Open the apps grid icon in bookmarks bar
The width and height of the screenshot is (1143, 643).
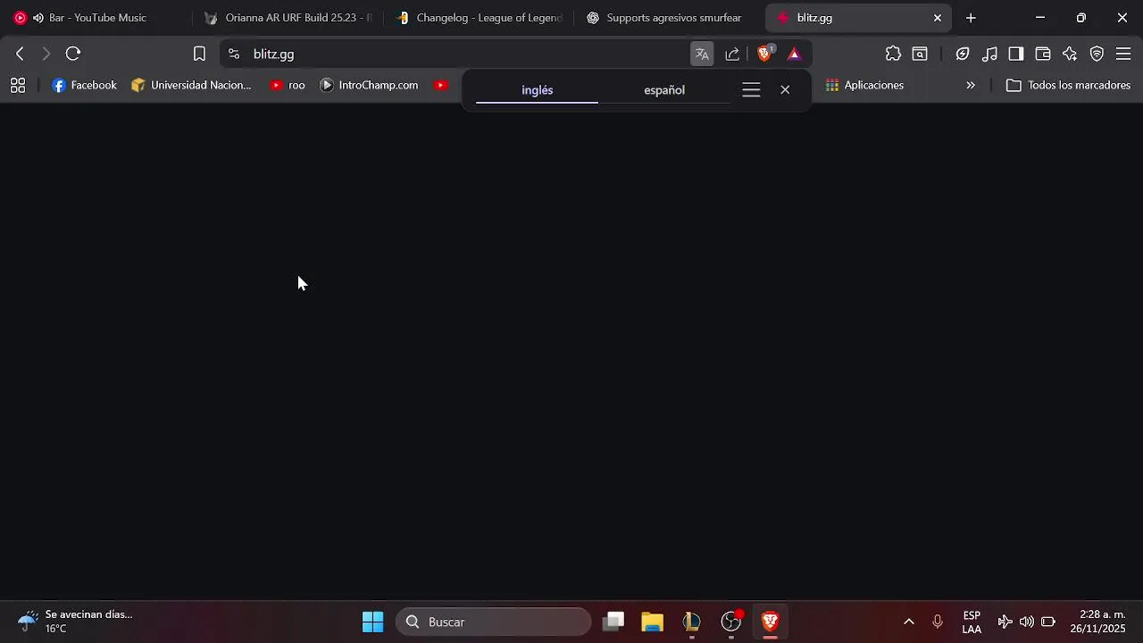[x=18, y=86]
